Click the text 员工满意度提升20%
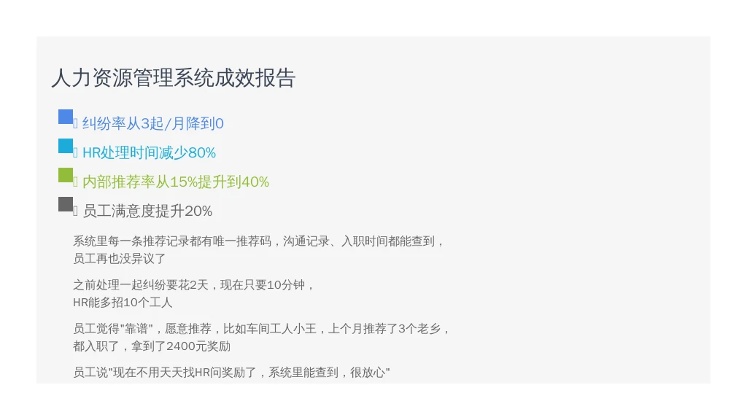This screenshot has width=747, height=420. [147, 211]
